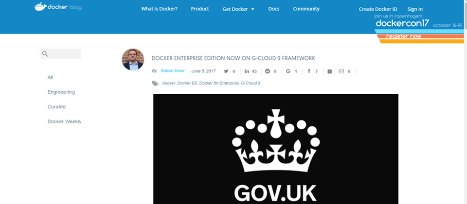
Task: Share the post via LinkedIn icon
Action: 247,71
